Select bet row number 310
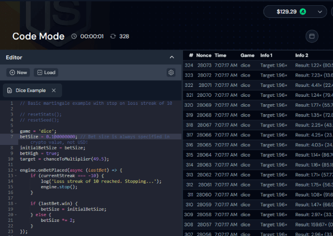The width and height of the screenshot is (333, 236). [x=258, y=205]
